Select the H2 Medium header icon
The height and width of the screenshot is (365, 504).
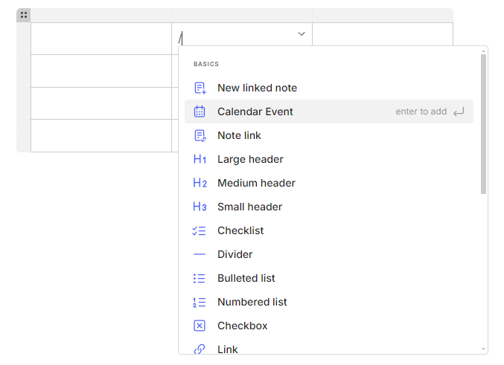(x=200, y=183)
